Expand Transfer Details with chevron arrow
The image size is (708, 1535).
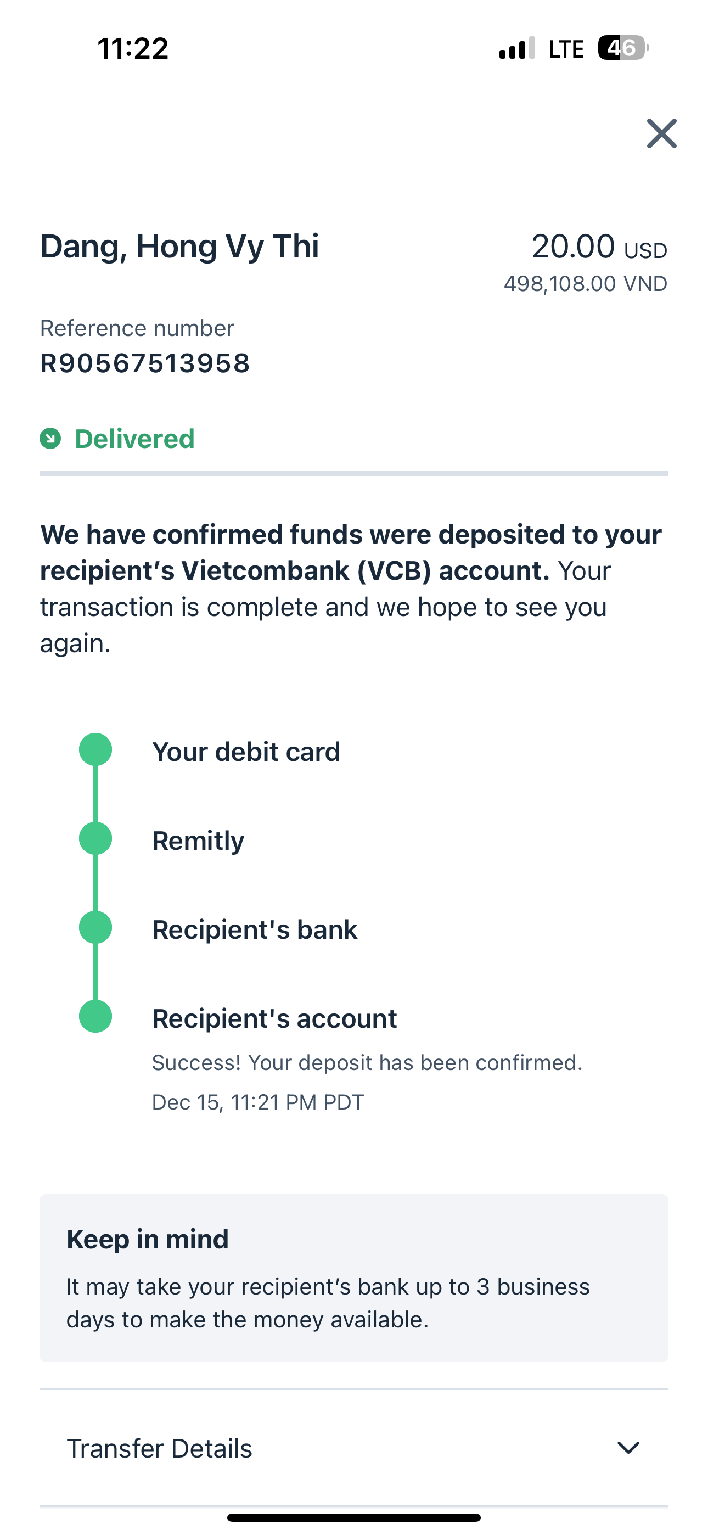[628, 1447]
